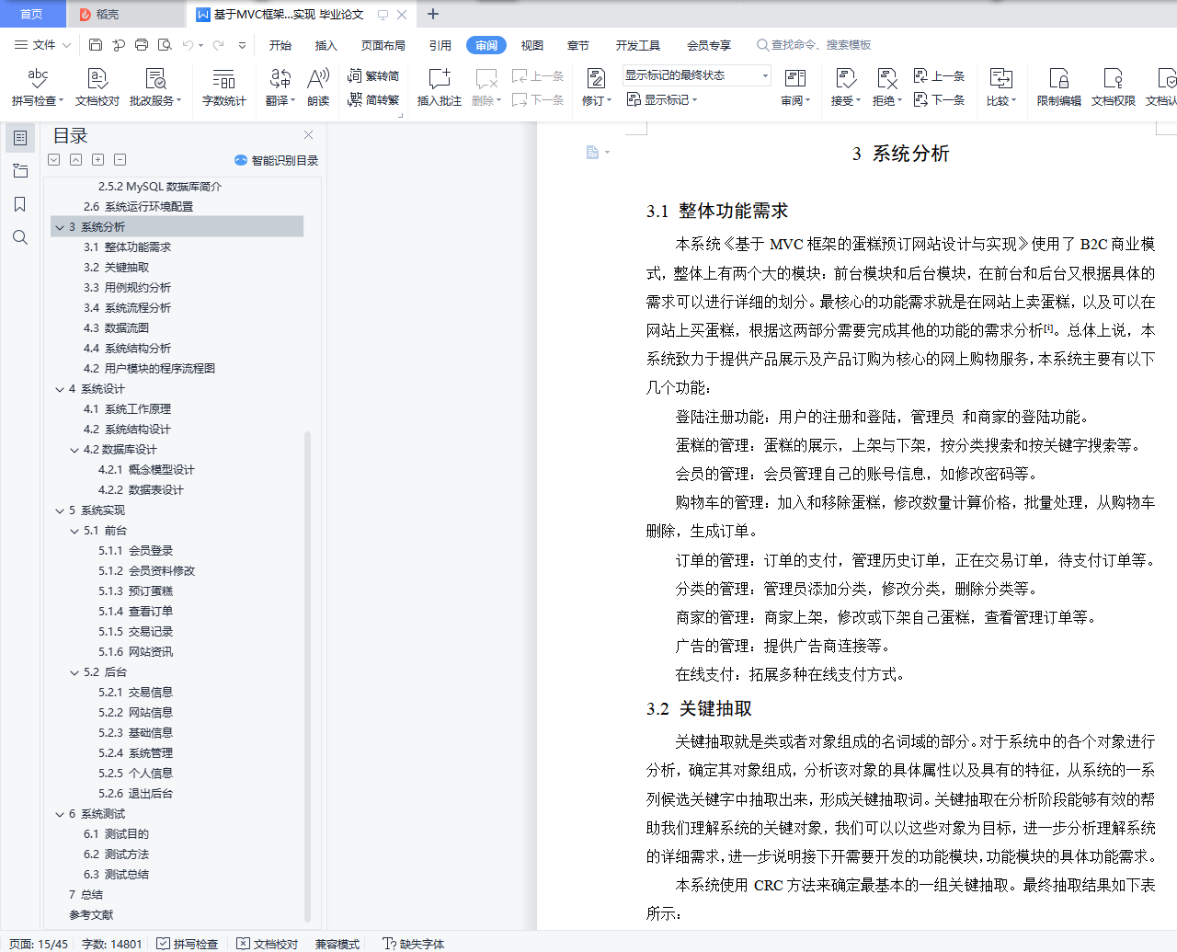Go to next change with 下一条 near 拒绝

(939, 99)
